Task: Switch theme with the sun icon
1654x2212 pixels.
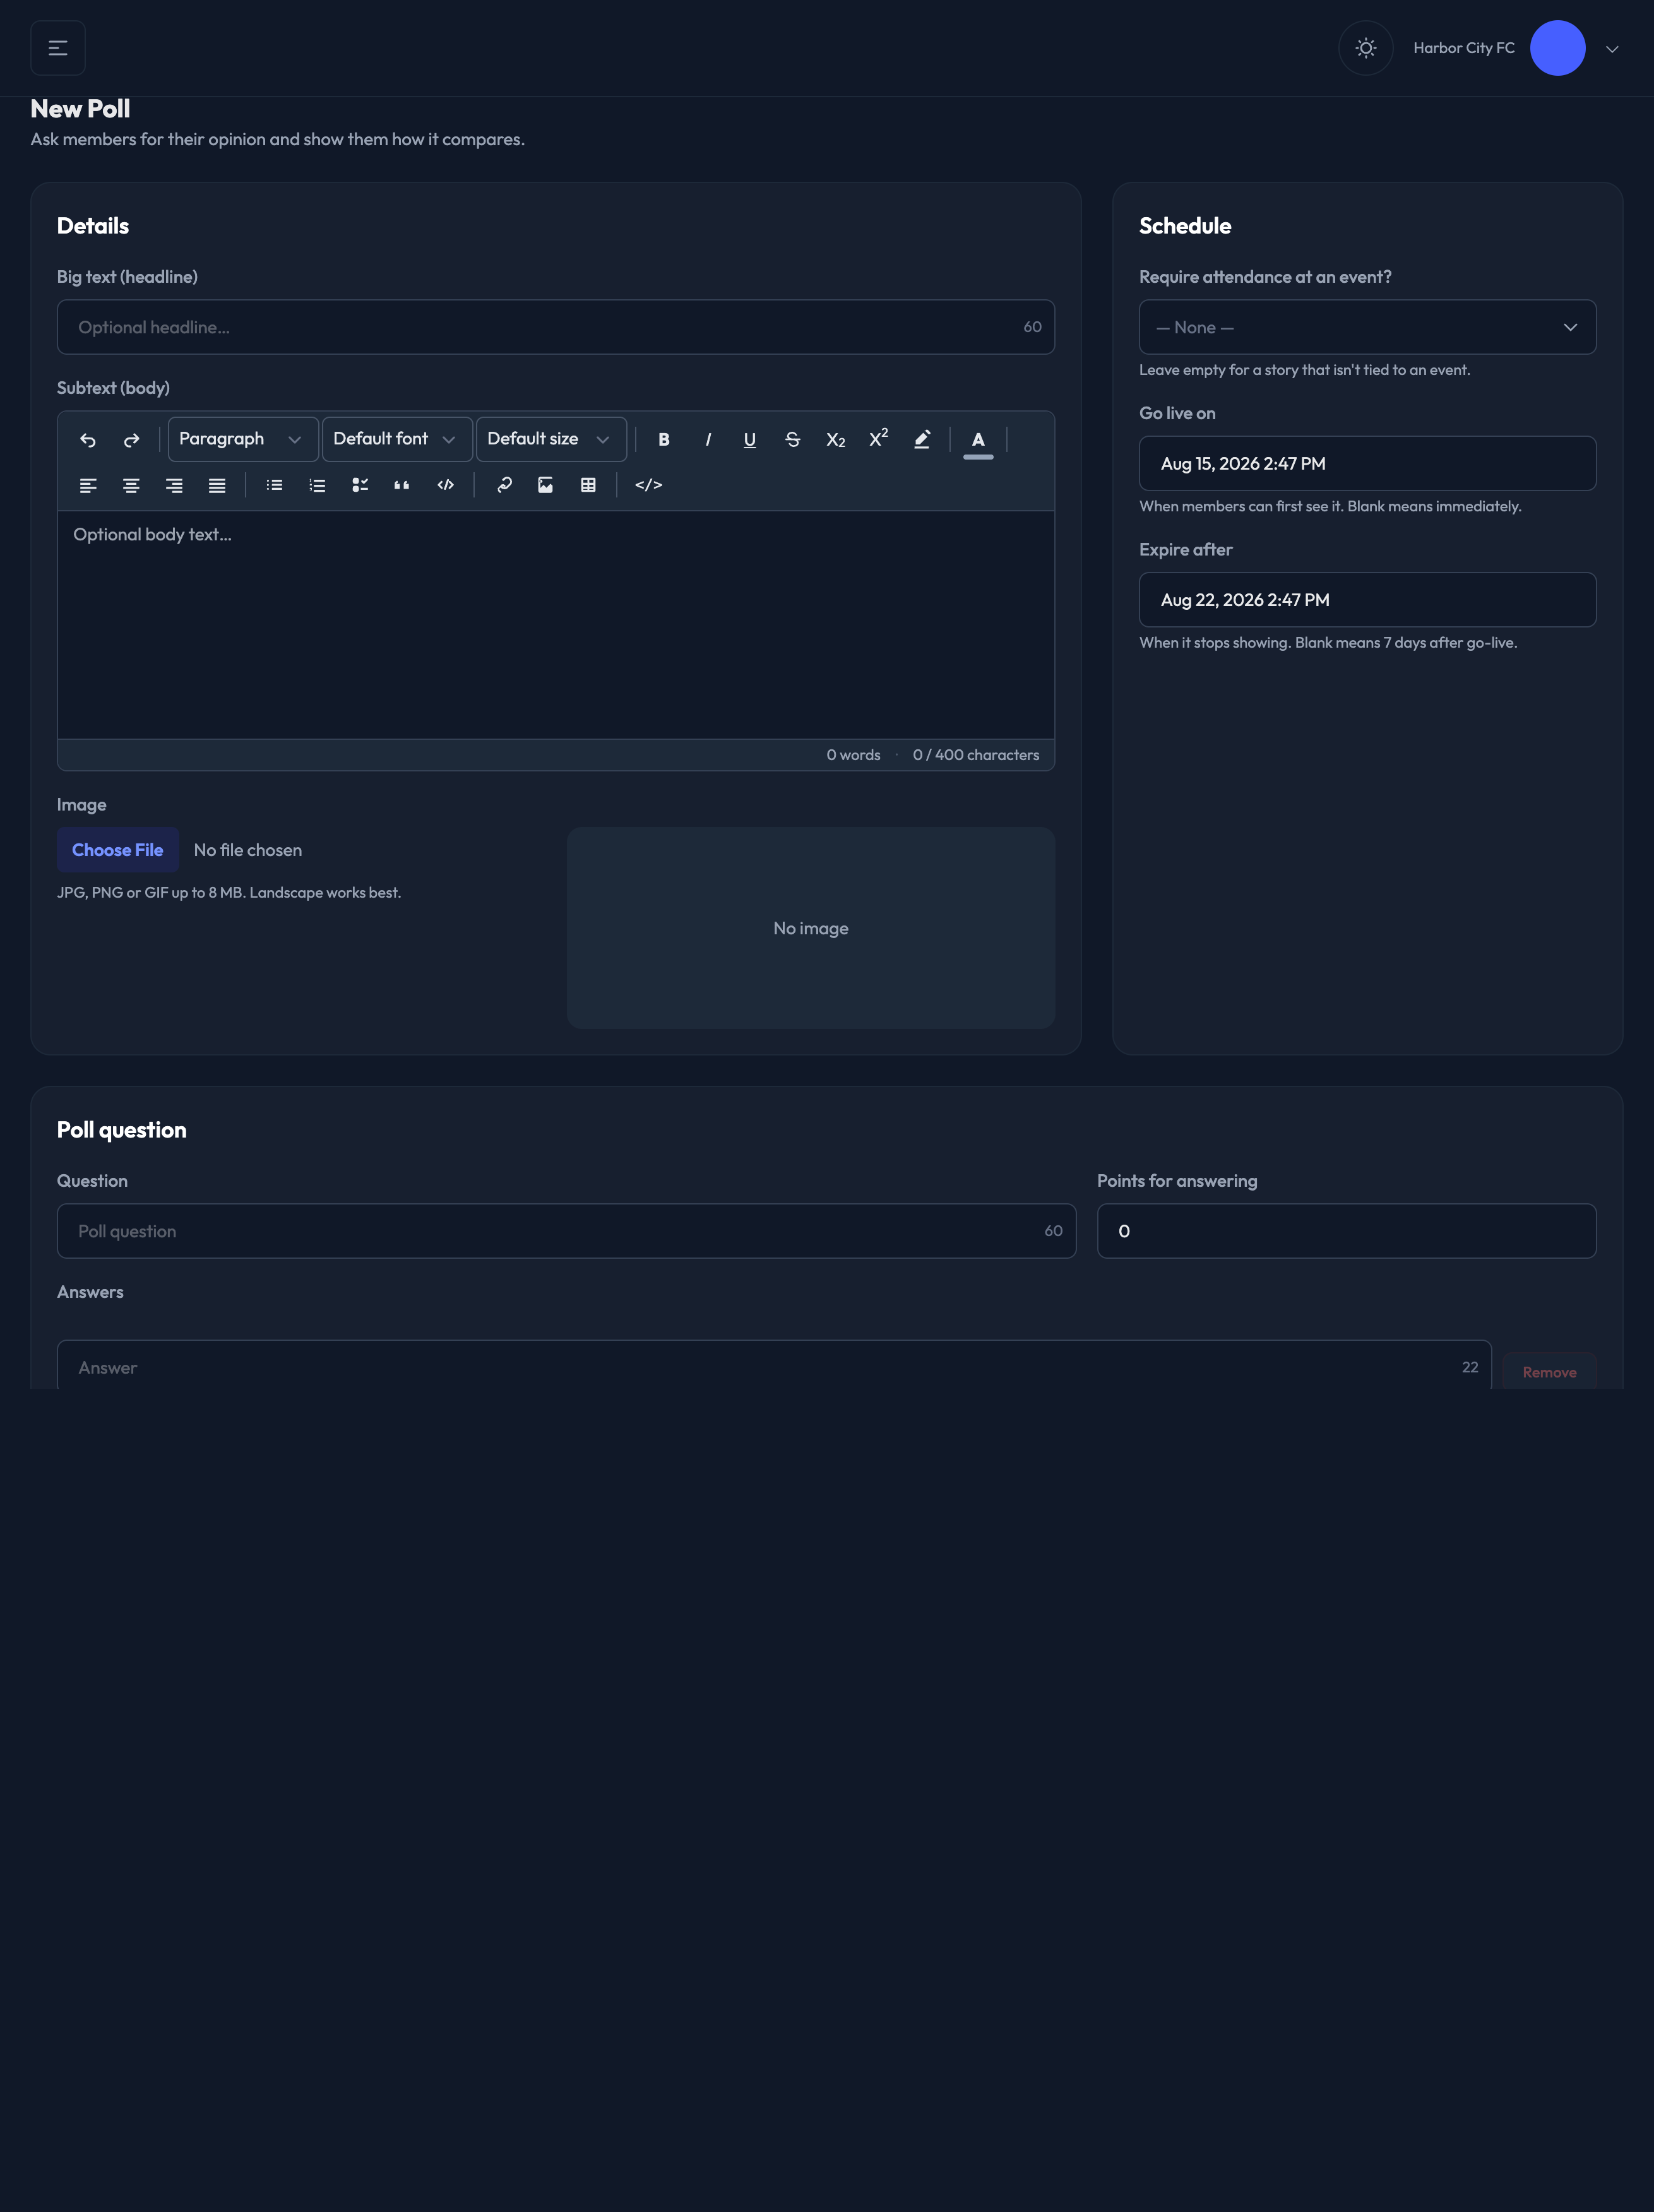Action: point(1365,48)
